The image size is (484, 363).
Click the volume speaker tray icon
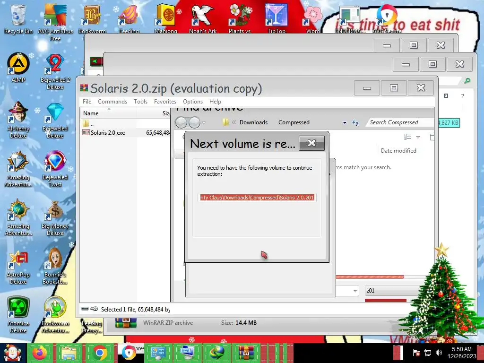[439, 353]
